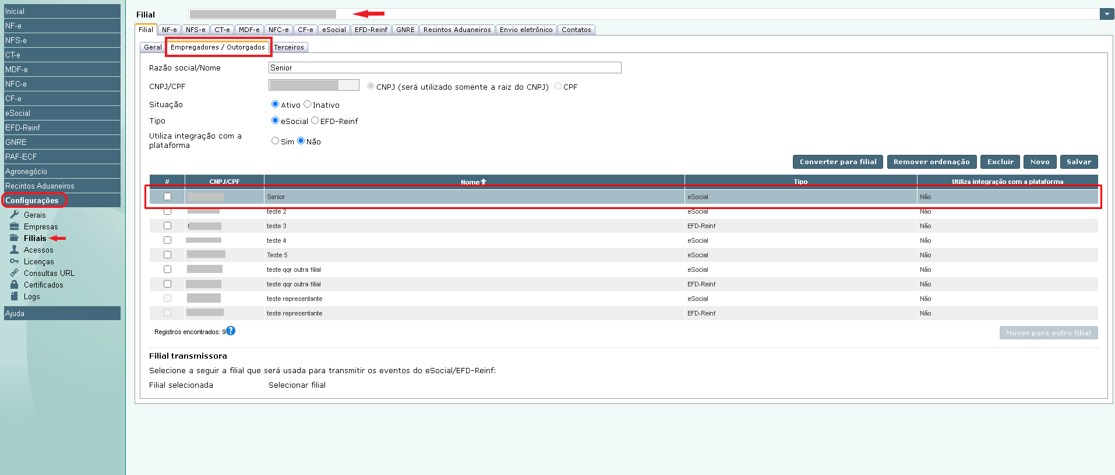Tick the checkbox for row teste 3
The width and height of the screenshot is (1115, 475).
(167, 225)
